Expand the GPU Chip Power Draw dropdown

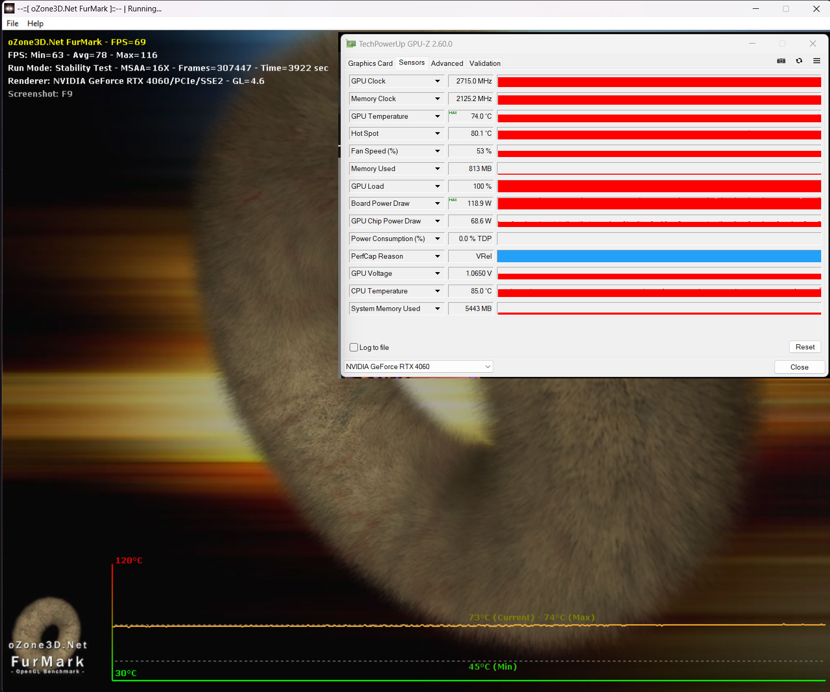(x=437, y=221)
